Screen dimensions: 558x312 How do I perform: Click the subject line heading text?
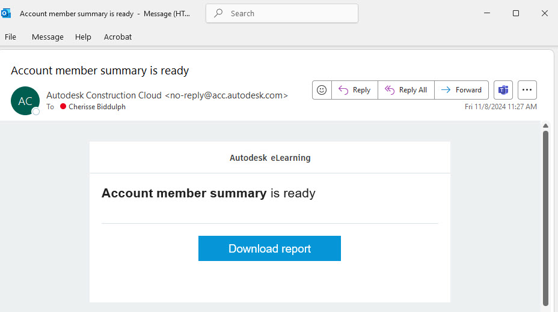pyautogui.click(x=100, y=71)
